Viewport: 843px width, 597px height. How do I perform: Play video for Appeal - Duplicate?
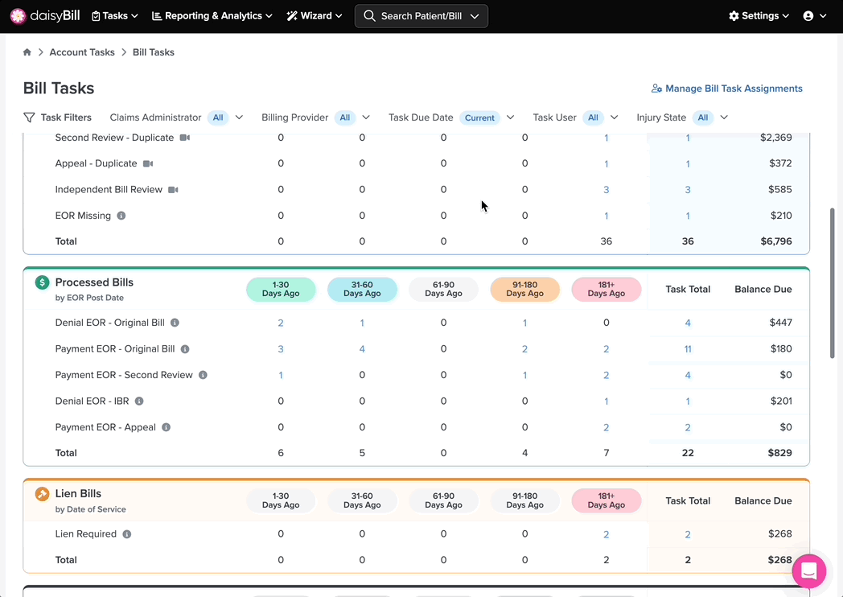[148, 163]
